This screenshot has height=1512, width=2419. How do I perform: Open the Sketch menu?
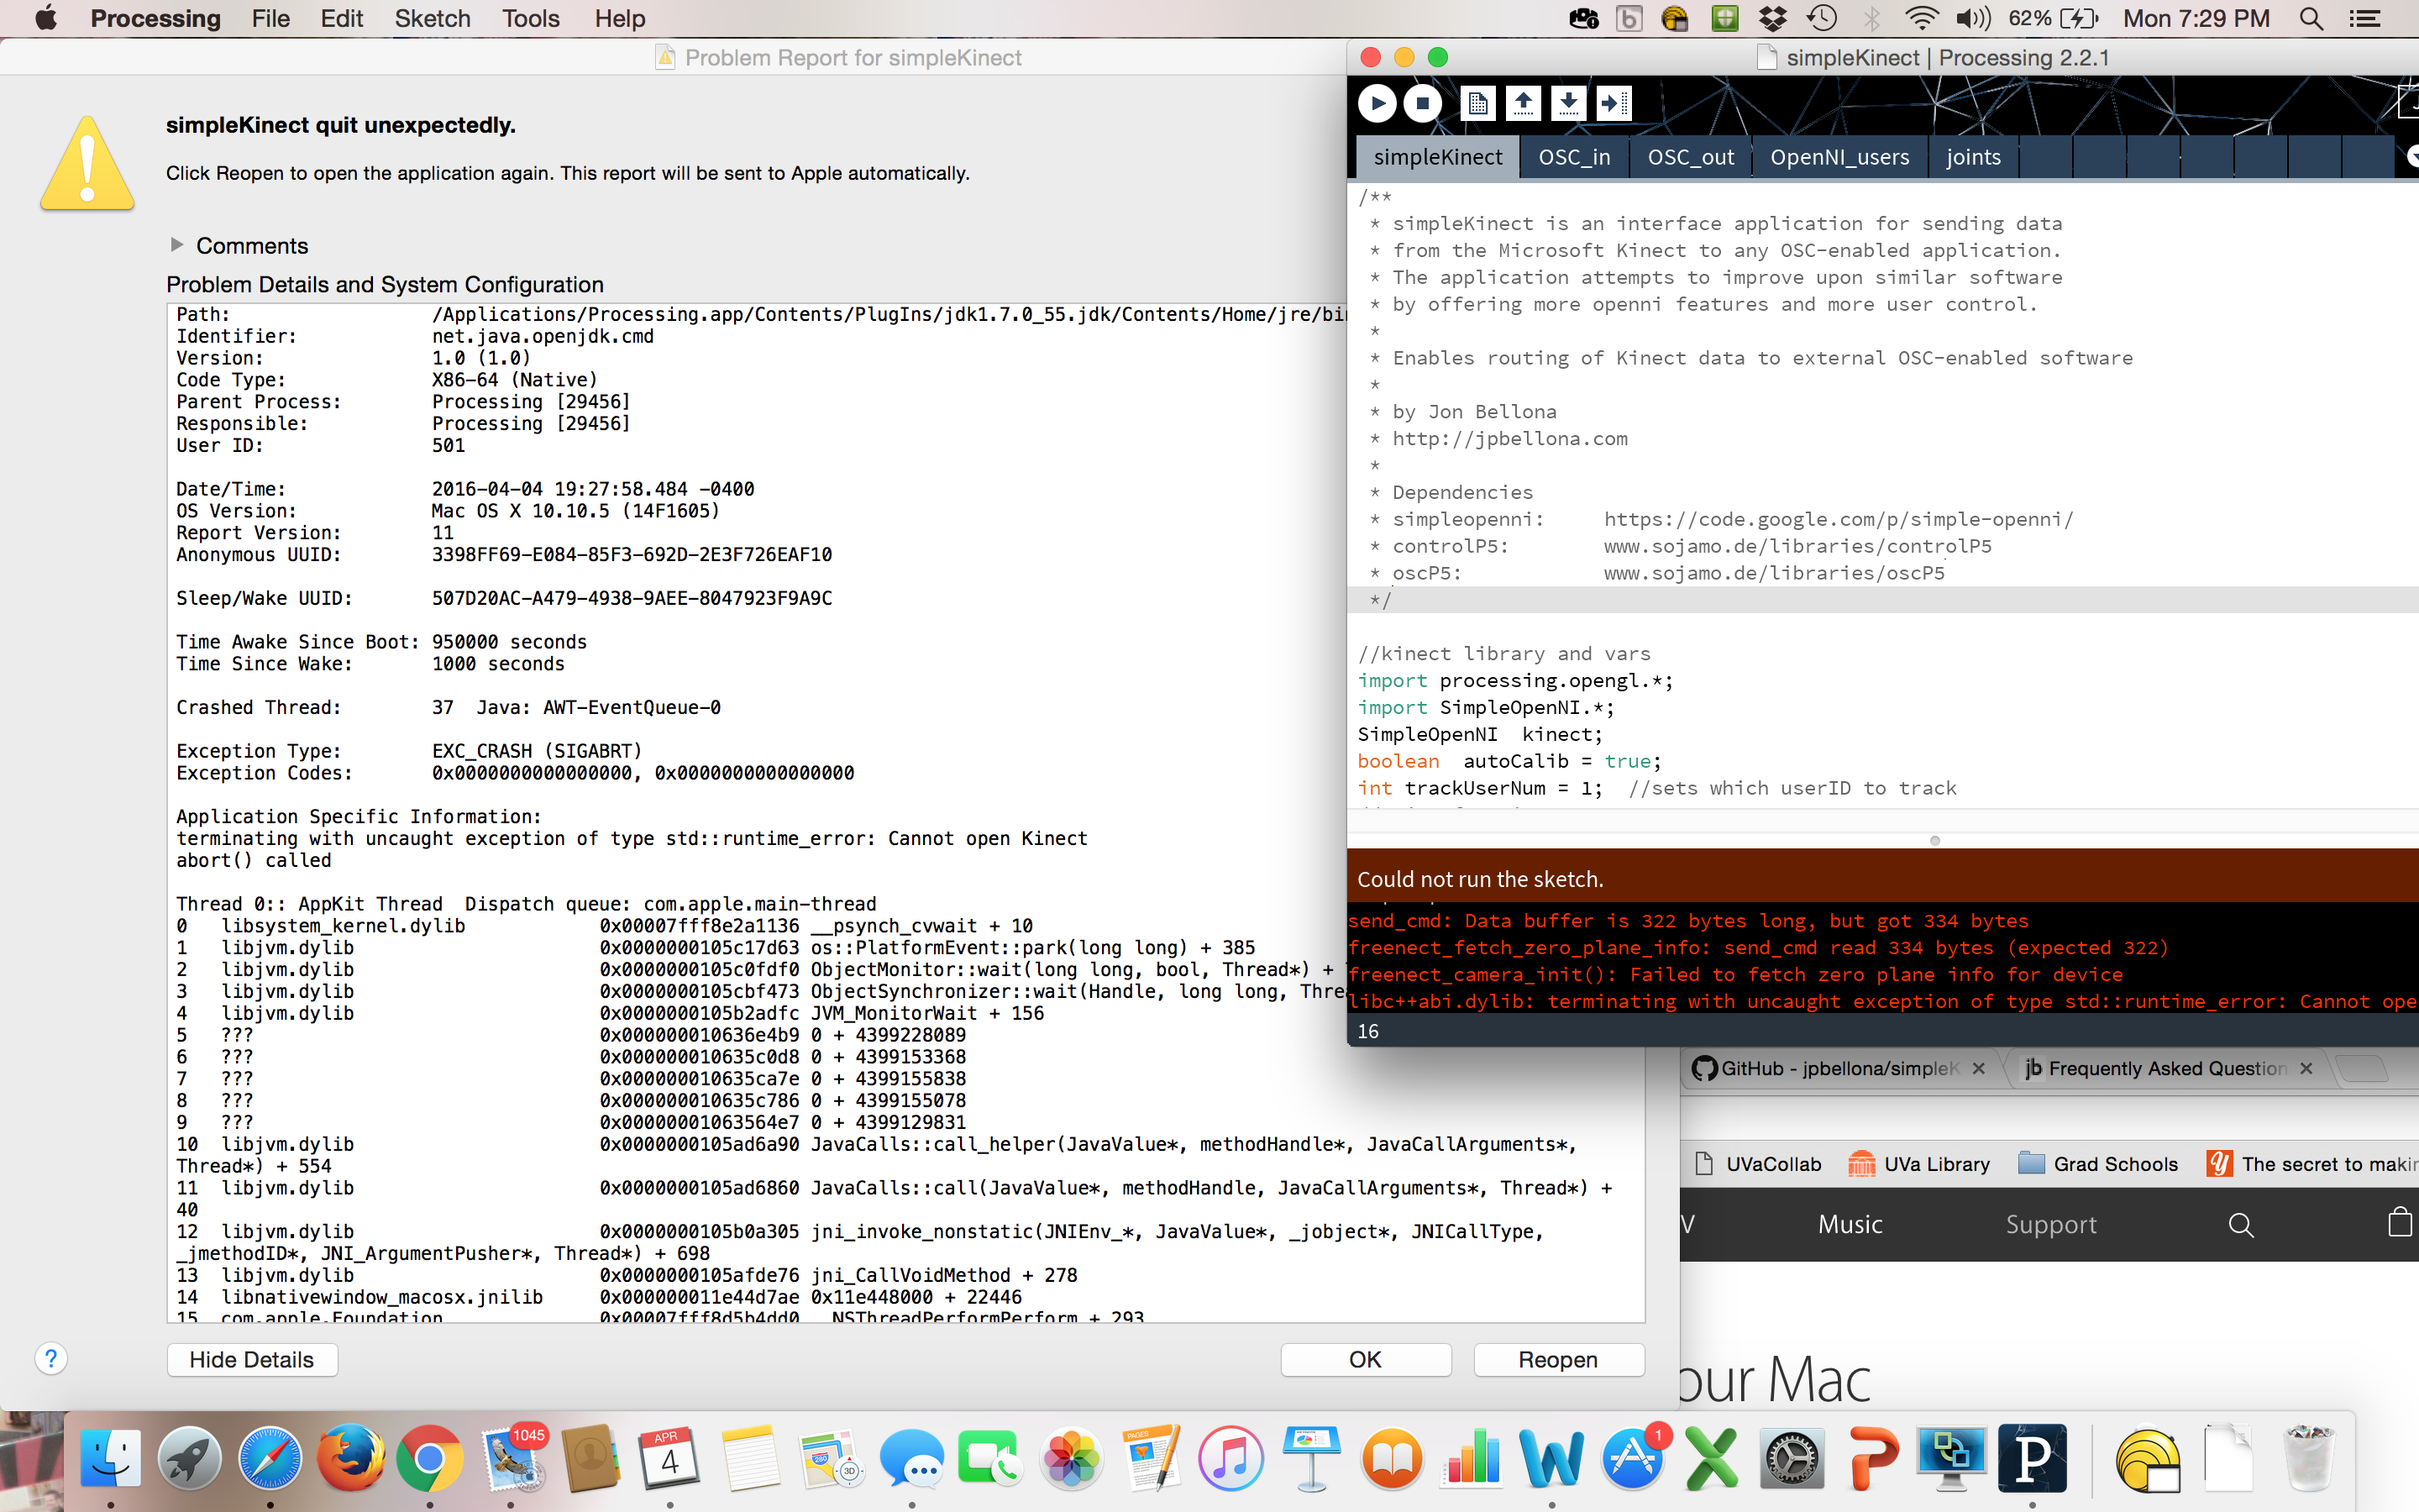coord(432,18)
